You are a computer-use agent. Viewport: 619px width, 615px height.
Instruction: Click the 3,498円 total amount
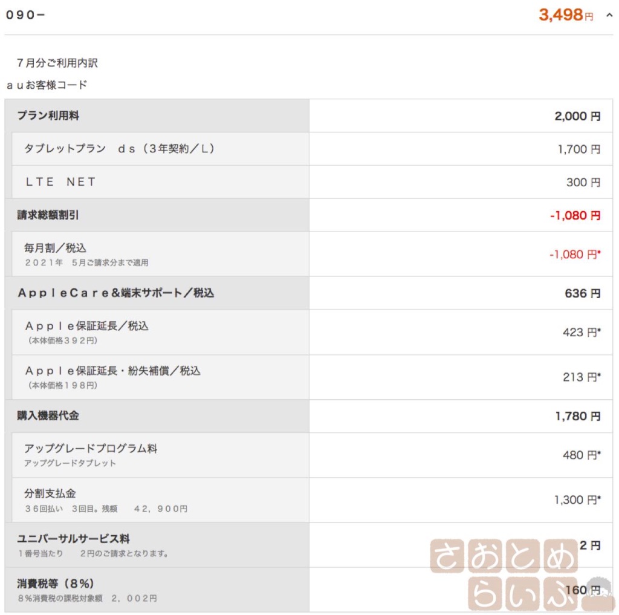pyautogui.click(x=566, y=15)
